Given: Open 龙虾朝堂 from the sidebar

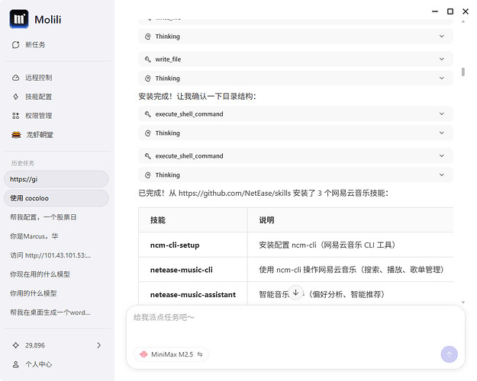Looking at the screenshot, I should click(x=38, y=135).
